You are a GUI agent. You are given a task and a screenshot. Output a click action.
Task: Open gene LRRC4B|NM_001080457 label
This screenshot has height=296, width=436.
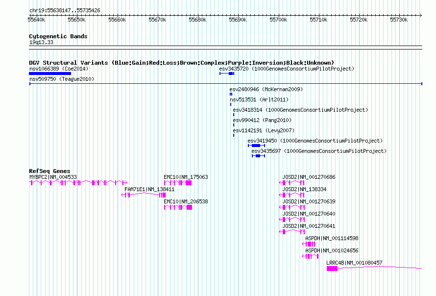(354, 263)
